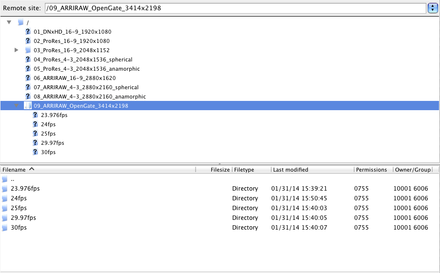Sort by the Filesize column header
Viewport: 440px width, 273px height.
click(x=214, y=170)
